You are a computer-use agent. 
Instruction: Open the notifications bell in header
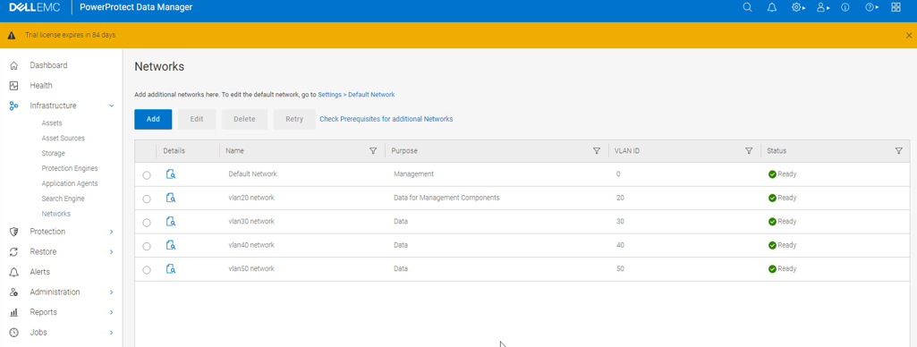[772, 7]
